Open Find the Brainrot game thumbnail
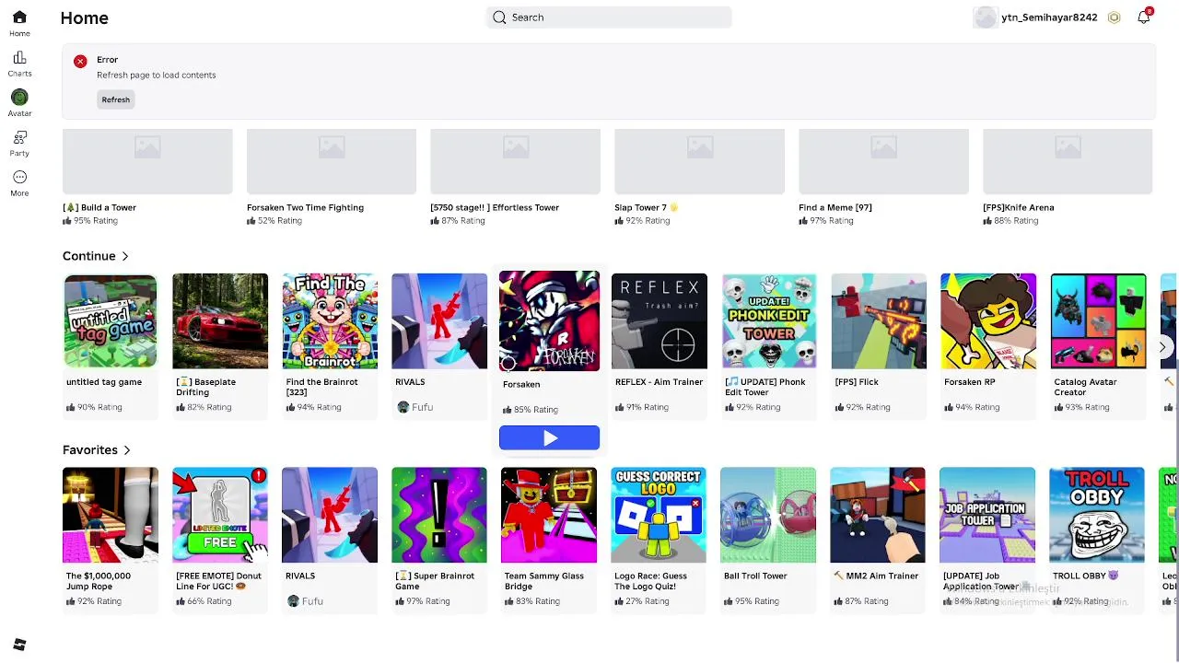Viewport: 1179px width, 663px height. tap(330, 321)
